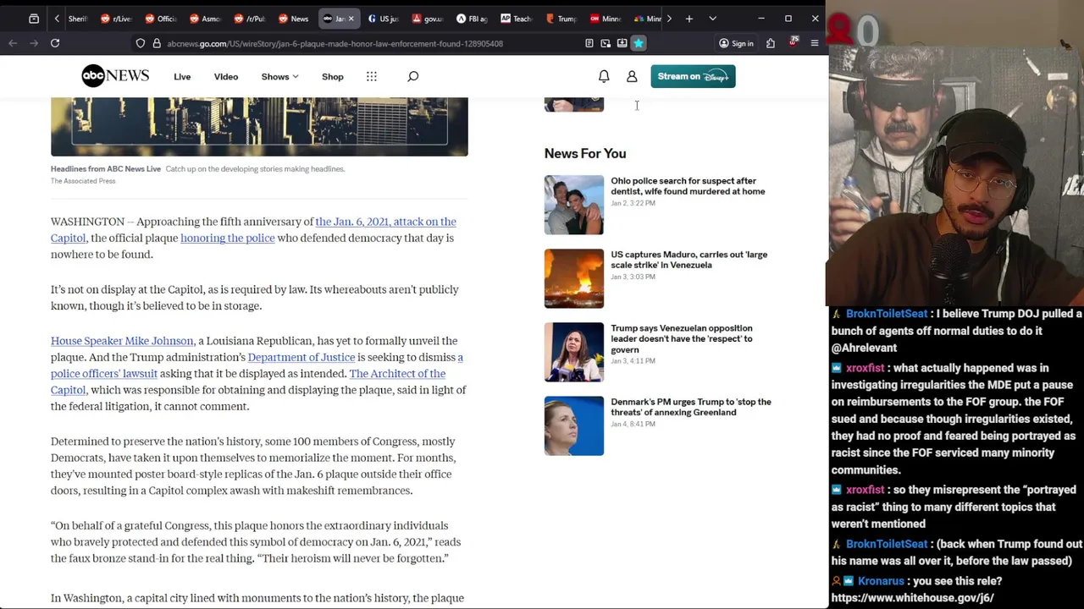
Task: Click BroknToiletSeat username in first chat message
Action: pyautogui.click(x=887, y=314)
